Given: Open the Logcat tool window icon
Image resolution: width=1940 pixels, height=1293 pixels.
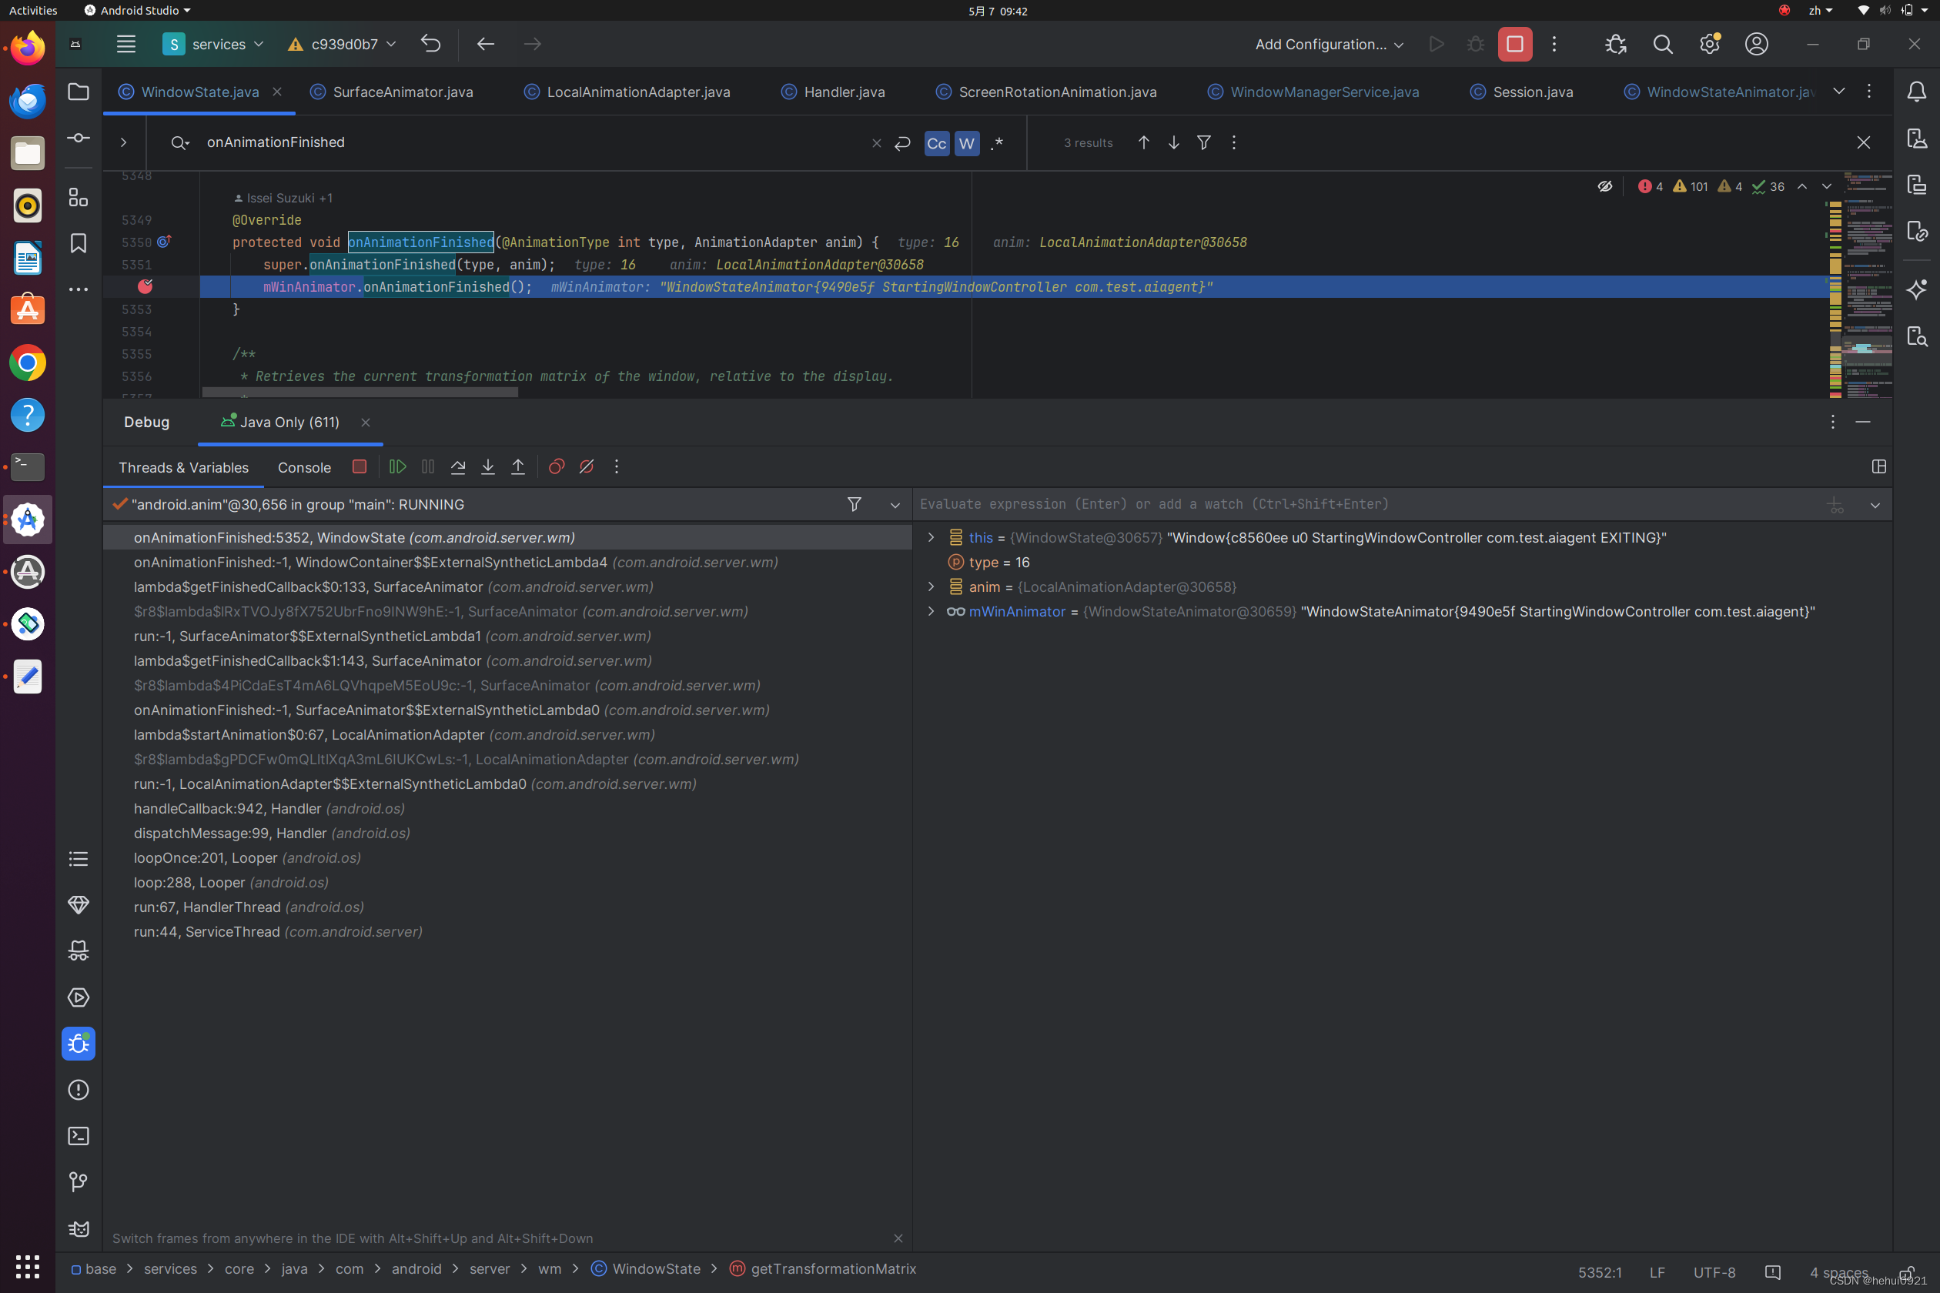Looking at the screenshot, I should pos(79,1228).
